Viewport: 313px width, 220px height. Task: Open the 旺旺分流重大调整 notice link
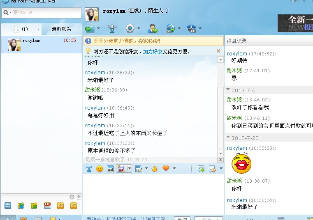pos(127,41)
